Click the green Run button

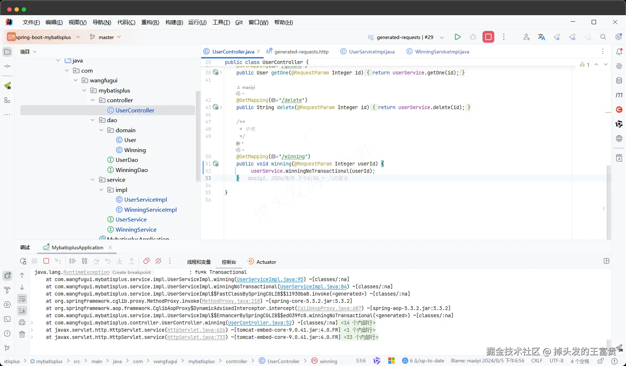pos(458,37)
